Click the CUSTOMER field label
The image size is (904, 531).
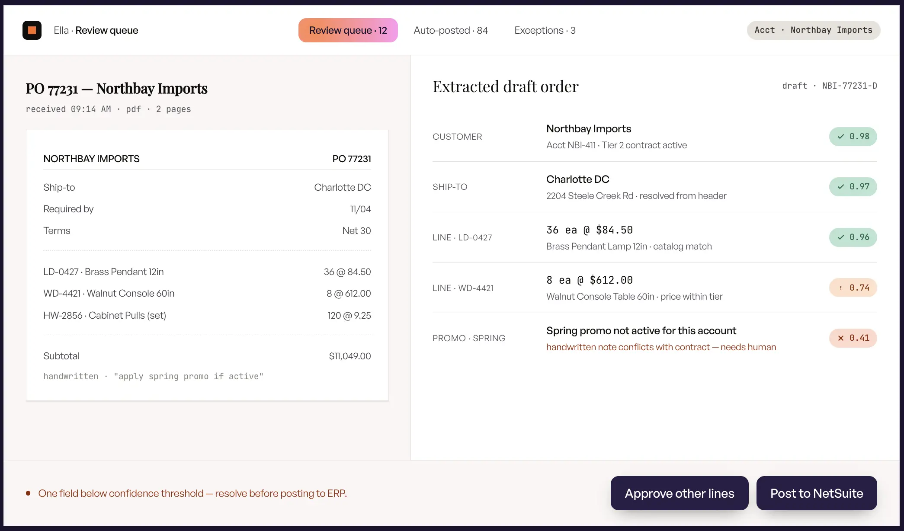click(457, 137)
